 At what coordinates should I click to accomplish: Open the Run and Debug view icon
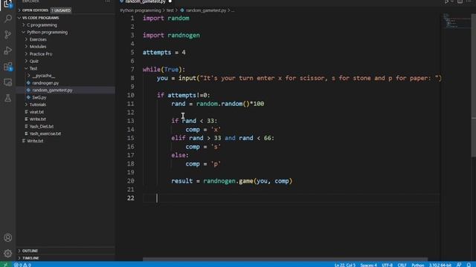point(8,50)
